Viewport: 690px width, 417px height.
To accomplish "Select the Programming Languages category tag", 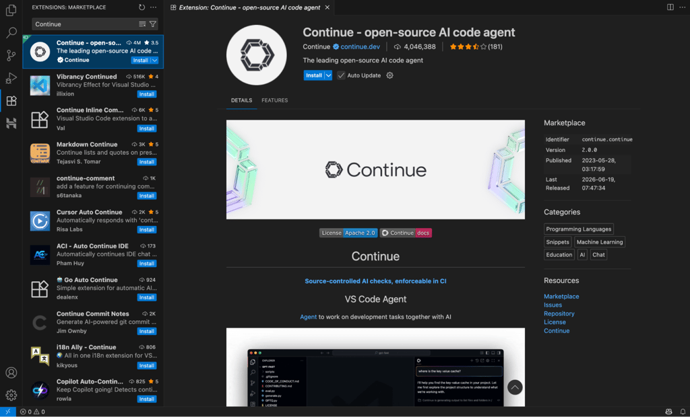I will [578, 229].
